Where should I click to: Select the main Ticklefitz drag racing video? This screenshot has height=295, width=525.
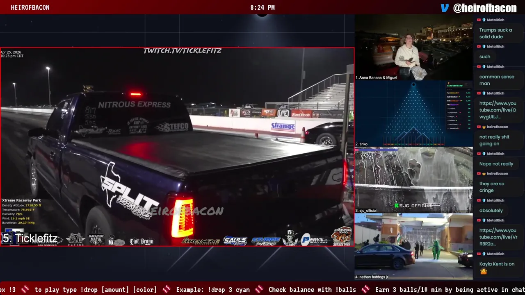click(177, 147)
